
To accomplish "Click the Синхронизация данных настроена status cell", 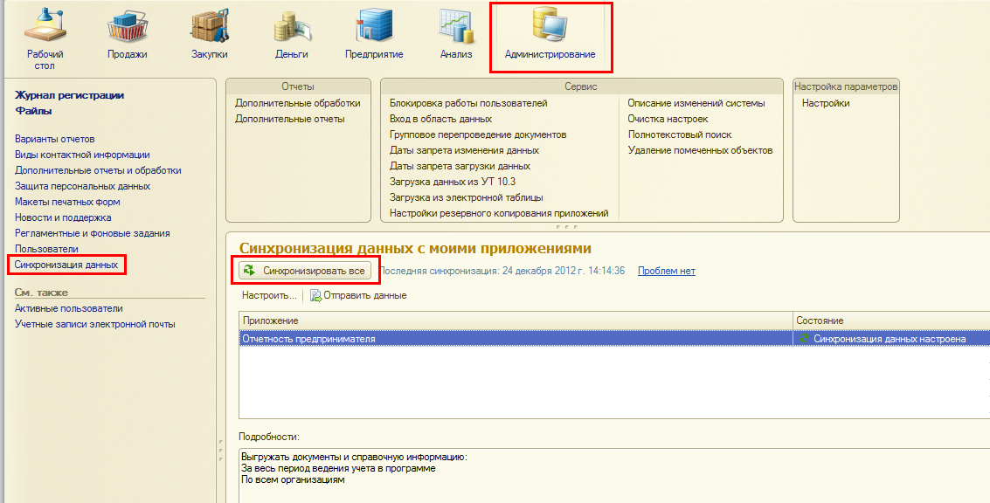I will [x=891, y=339].
